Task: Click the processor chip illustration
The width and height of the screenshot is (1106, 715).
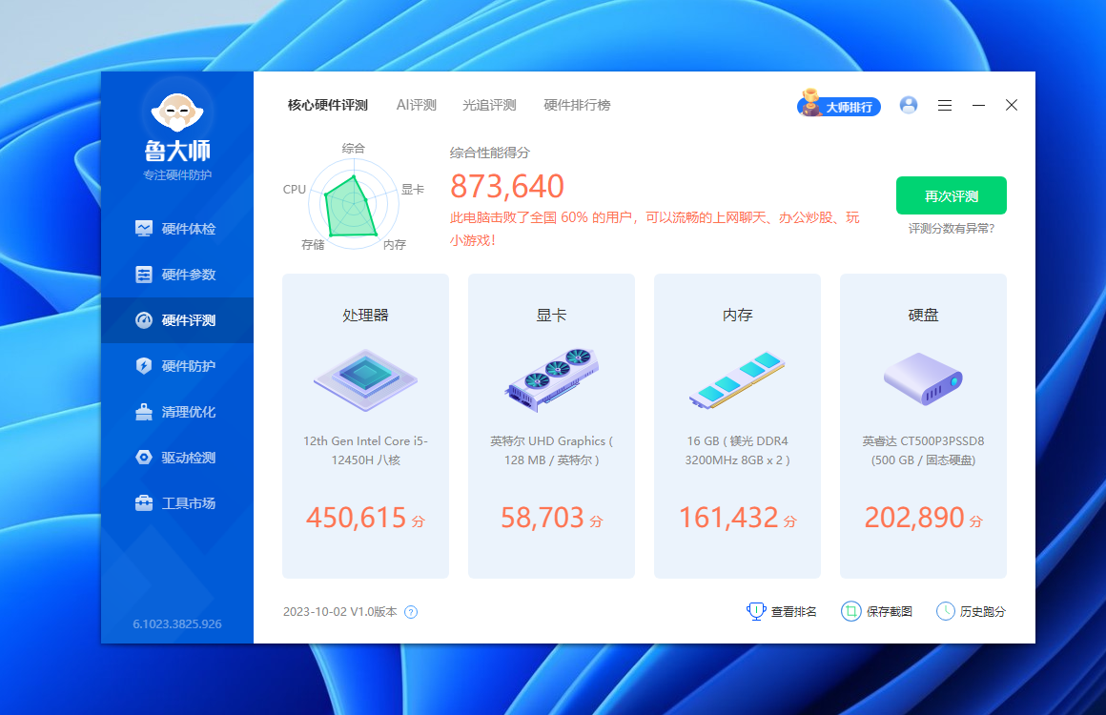Action: [365, 379]
